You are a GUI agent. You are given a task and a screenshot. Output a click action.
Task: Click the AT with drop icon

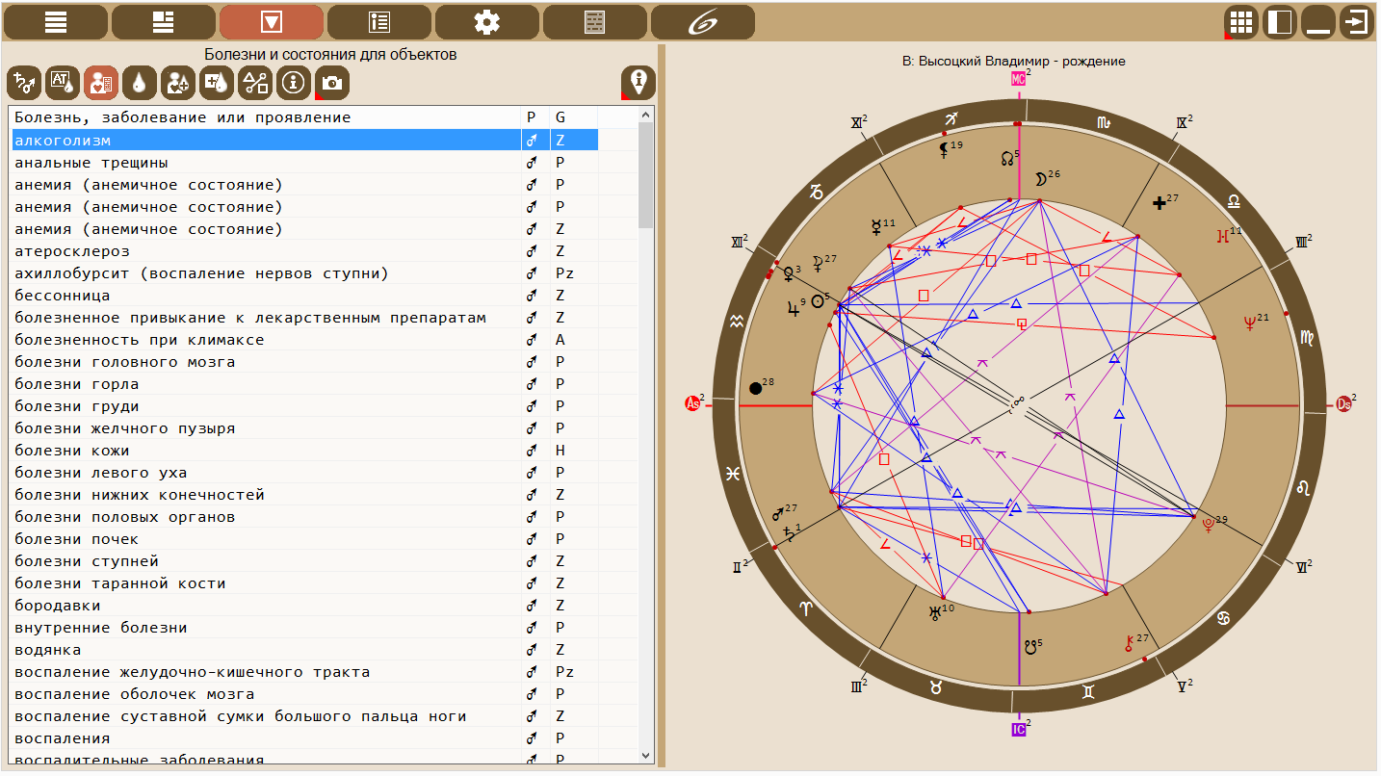tap(63, 84)
